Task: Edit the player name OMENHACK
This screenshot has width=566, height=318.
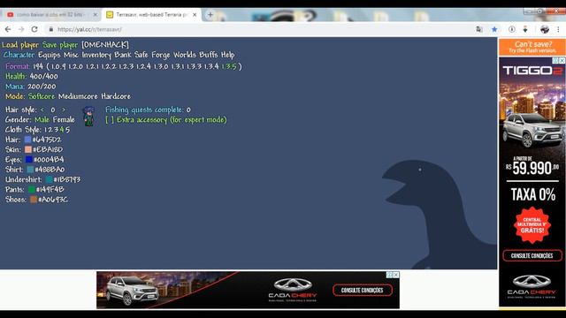Action: tap(105, 45)
